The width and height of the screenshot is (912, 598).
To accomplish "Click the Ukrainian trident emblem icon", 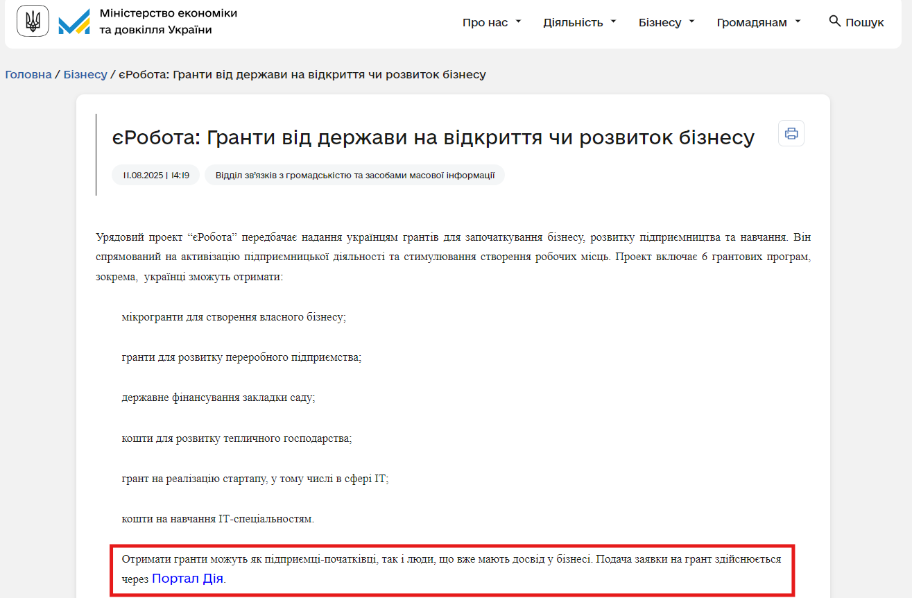I will (x=33, y=21).
